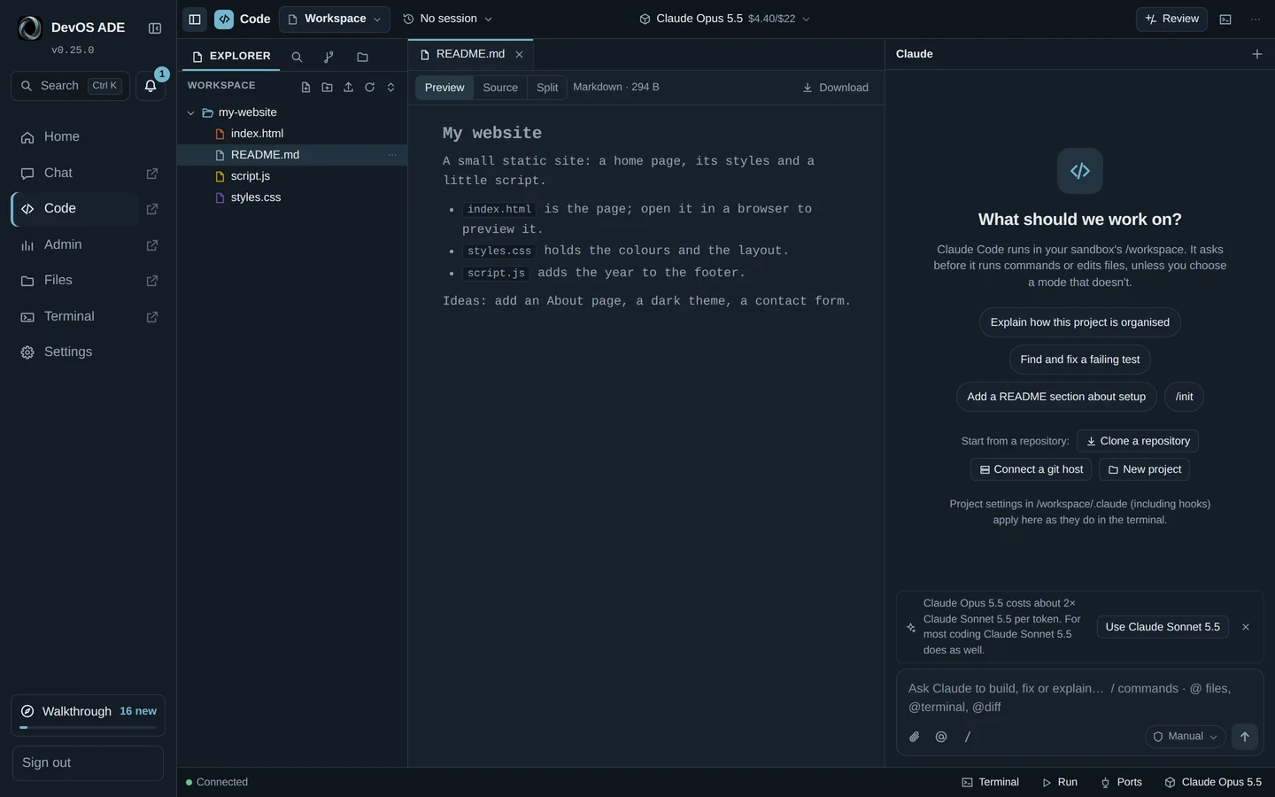Image resolution: width=1275 pixels, height=797 pixels.
Task: Open the top bar more options ellipsis
Action: point(1255,19)
